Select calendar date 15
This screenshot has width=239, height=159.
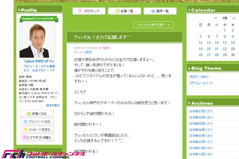(x=224, y=43)
